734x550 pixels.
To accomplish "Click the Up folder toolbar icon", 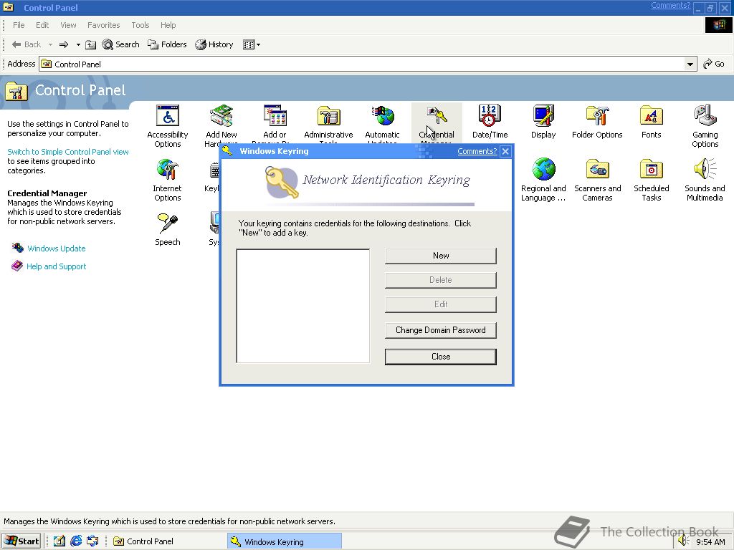I will coord(91,44).
